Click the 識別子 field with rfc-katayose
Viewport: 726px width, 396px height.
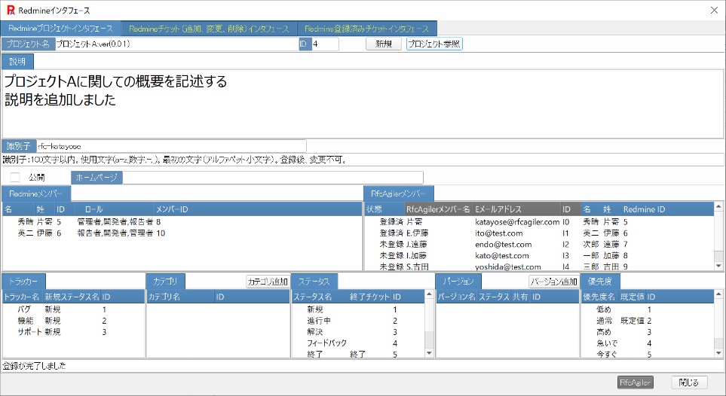click(171, 146)
